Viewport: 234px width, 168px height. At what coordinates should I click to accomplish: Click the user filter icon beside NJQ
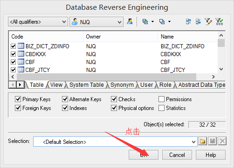[130, 21]
